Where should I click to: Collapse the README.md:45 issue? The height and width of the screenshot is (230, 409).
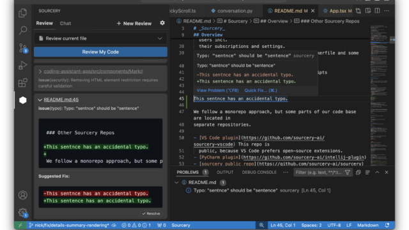(40, 100)
